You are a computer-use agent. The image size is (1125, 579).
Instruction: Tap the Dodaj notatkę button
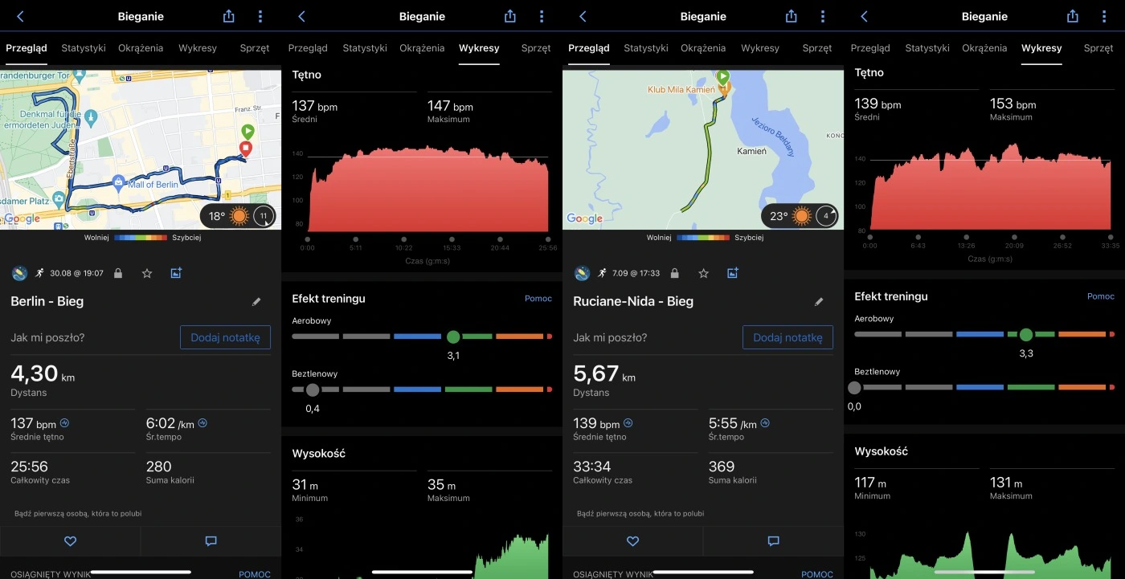(x=225, y=337)
